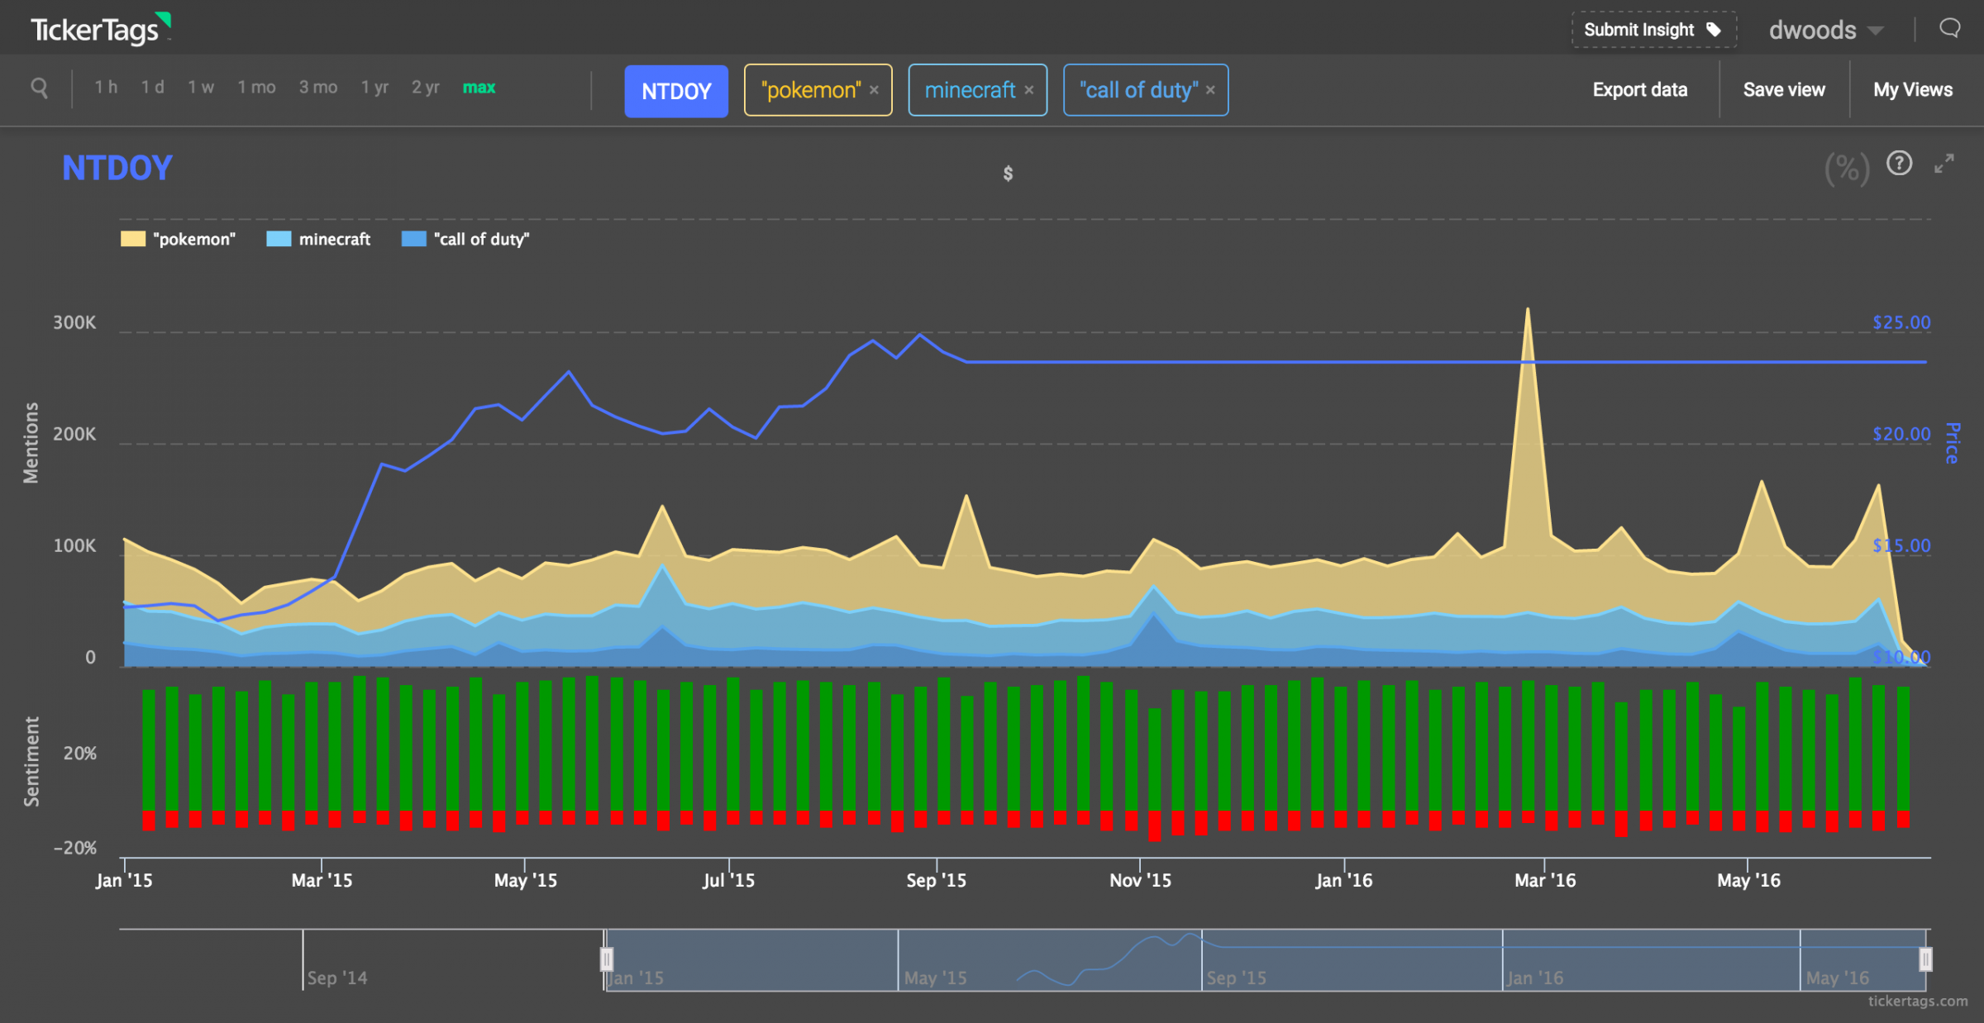Click the help question mark icon
1984x1023 pixels.
[1900, 164]
